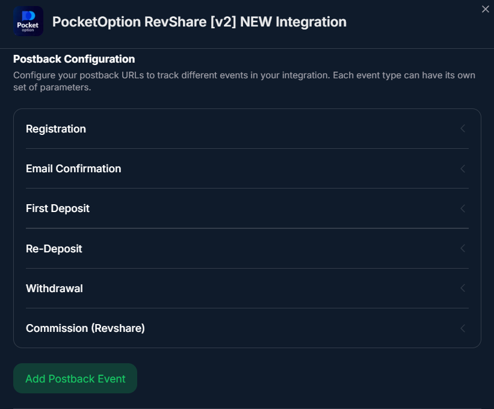Select the Commission (Revshare) row label
Screen dimensions: 494x409
pyautogui.click(x=85, y=328)
